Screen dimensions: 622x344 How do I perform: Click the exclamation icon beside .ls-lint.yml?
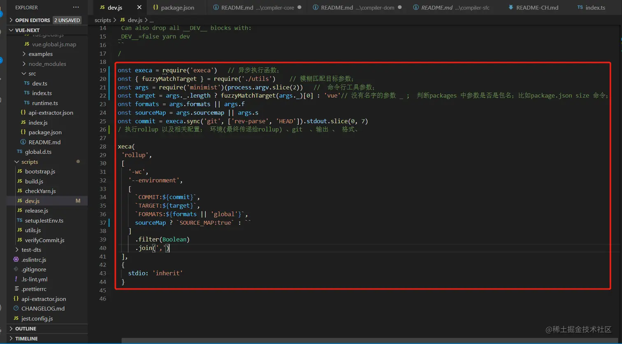16,279
